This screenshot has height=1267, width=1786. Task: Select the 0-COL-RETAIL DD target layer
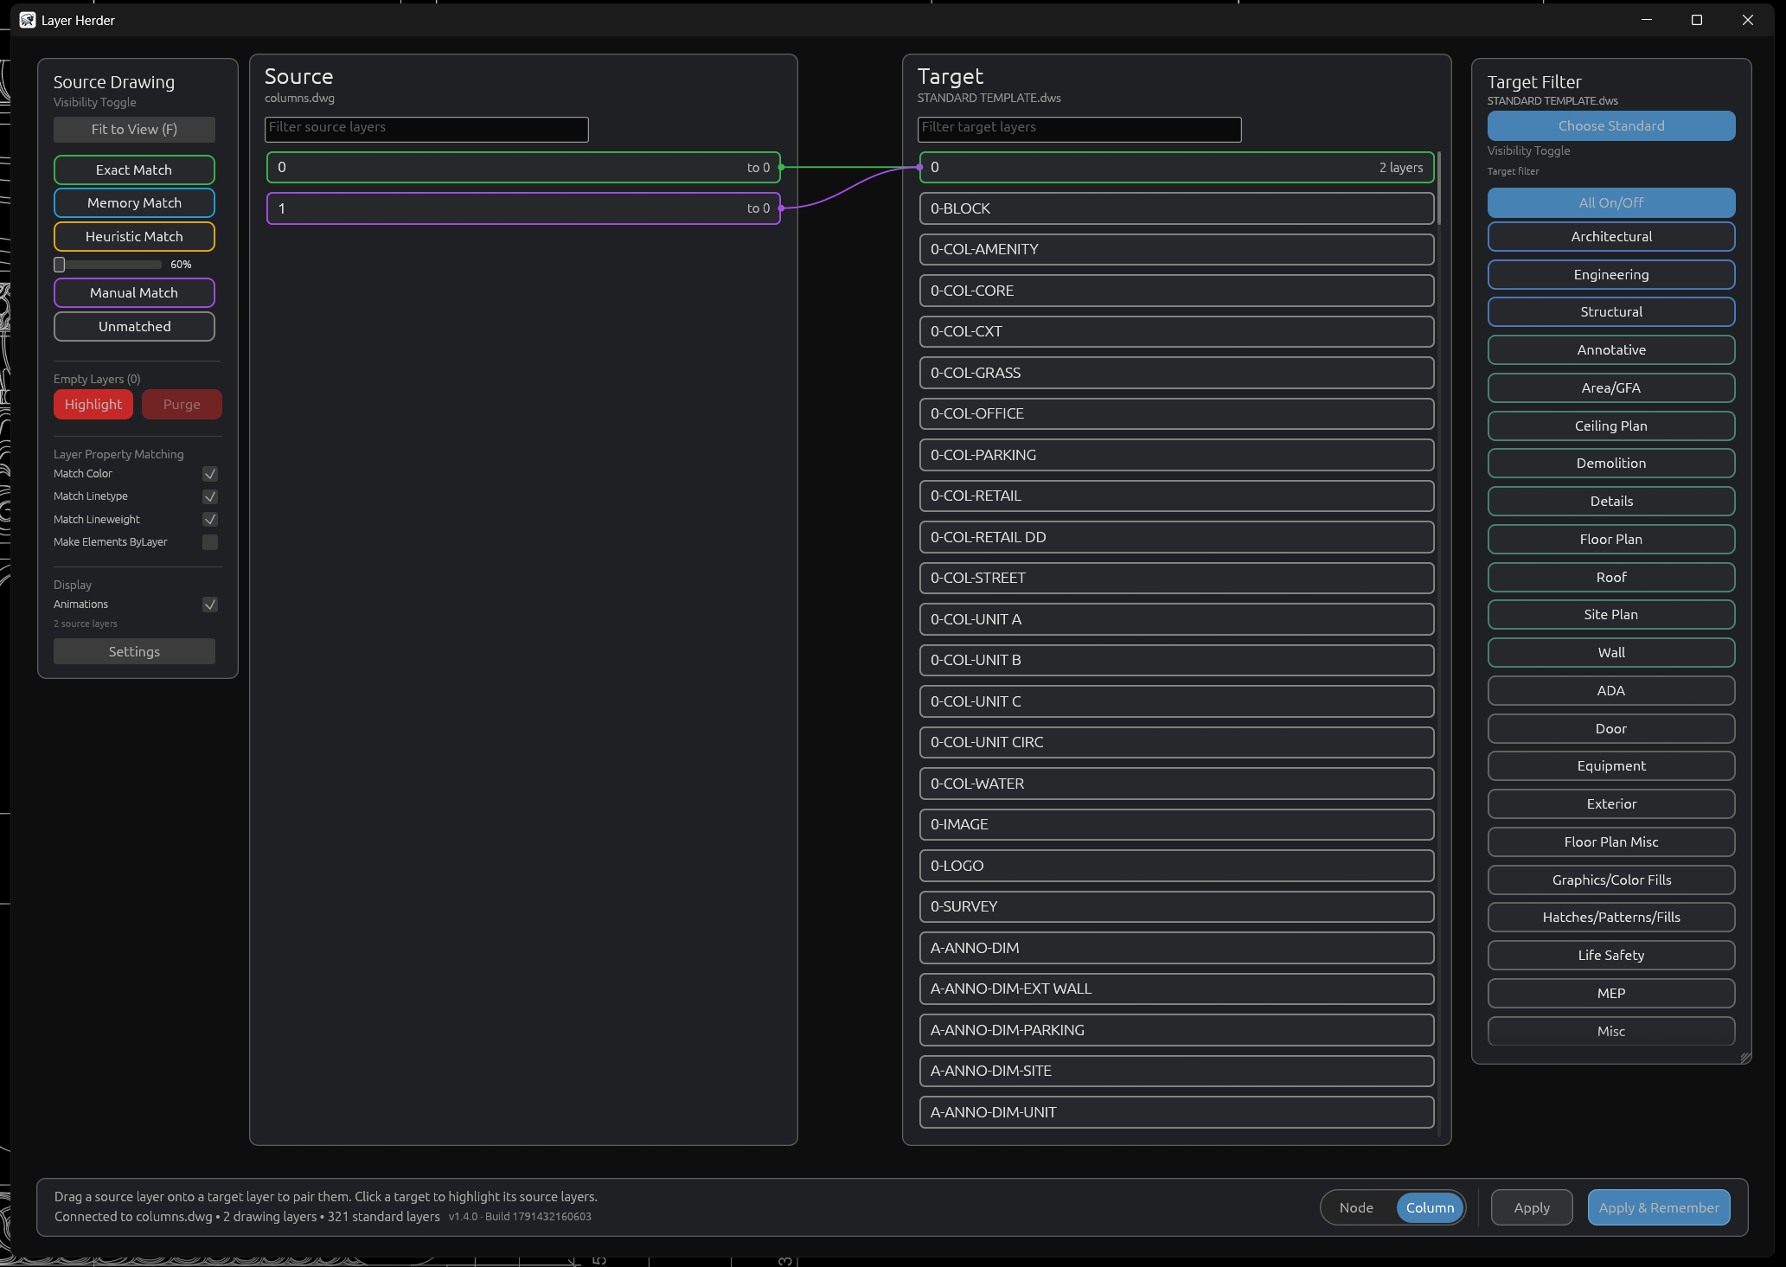1176,537
